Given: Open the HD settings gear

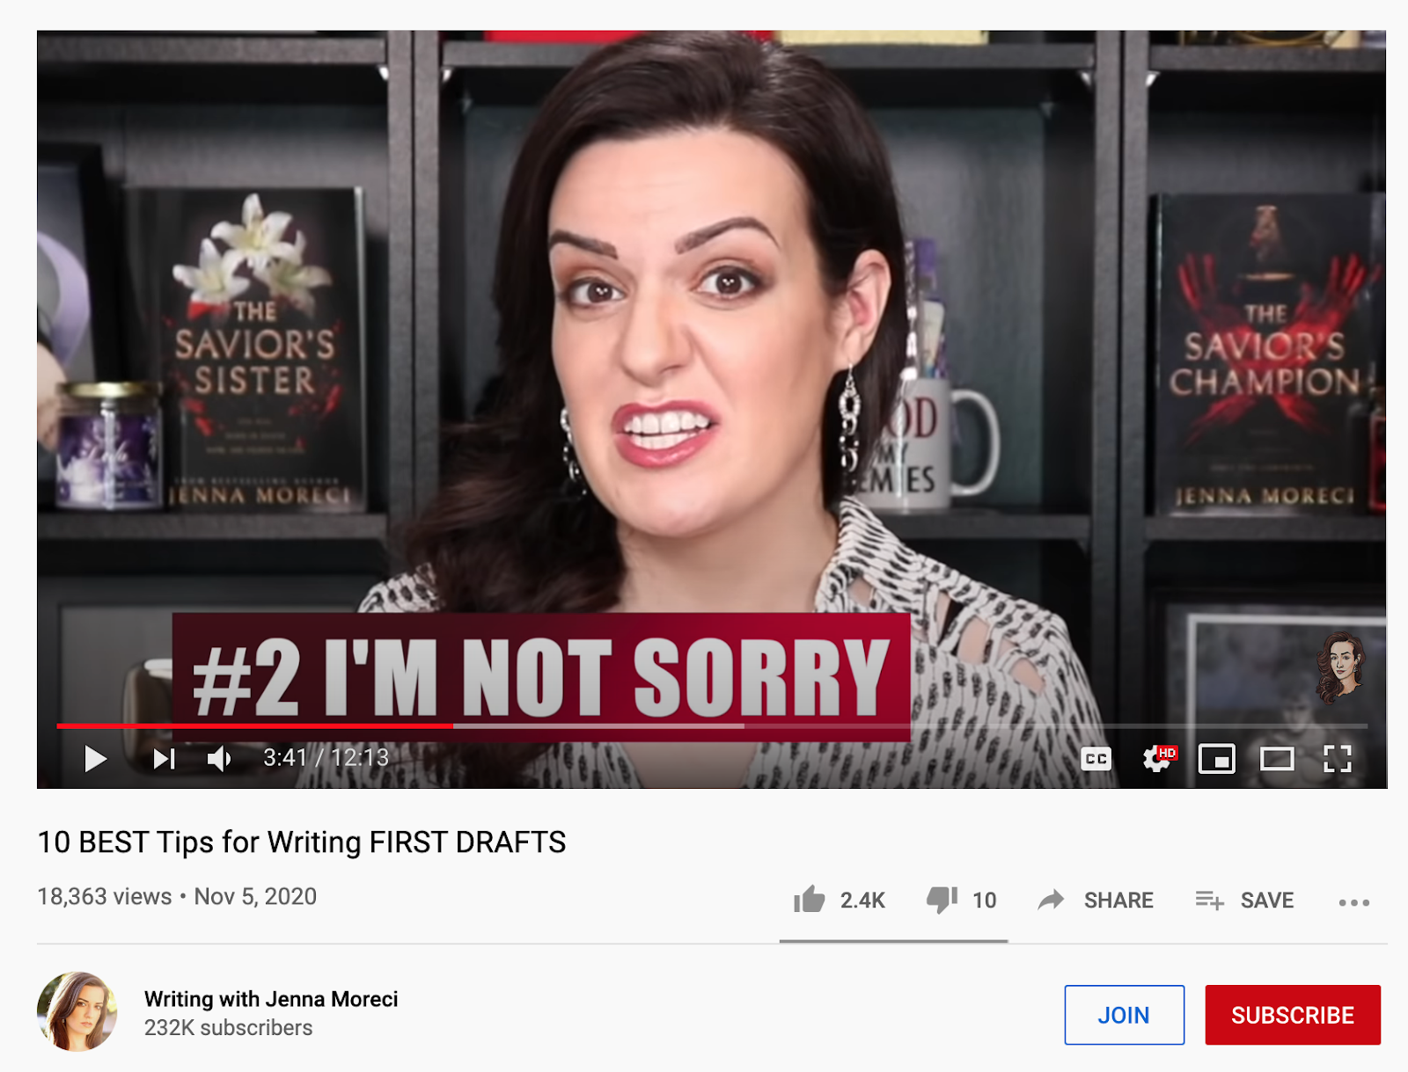Looking at the screenshot, I should tap(1158, 758).
